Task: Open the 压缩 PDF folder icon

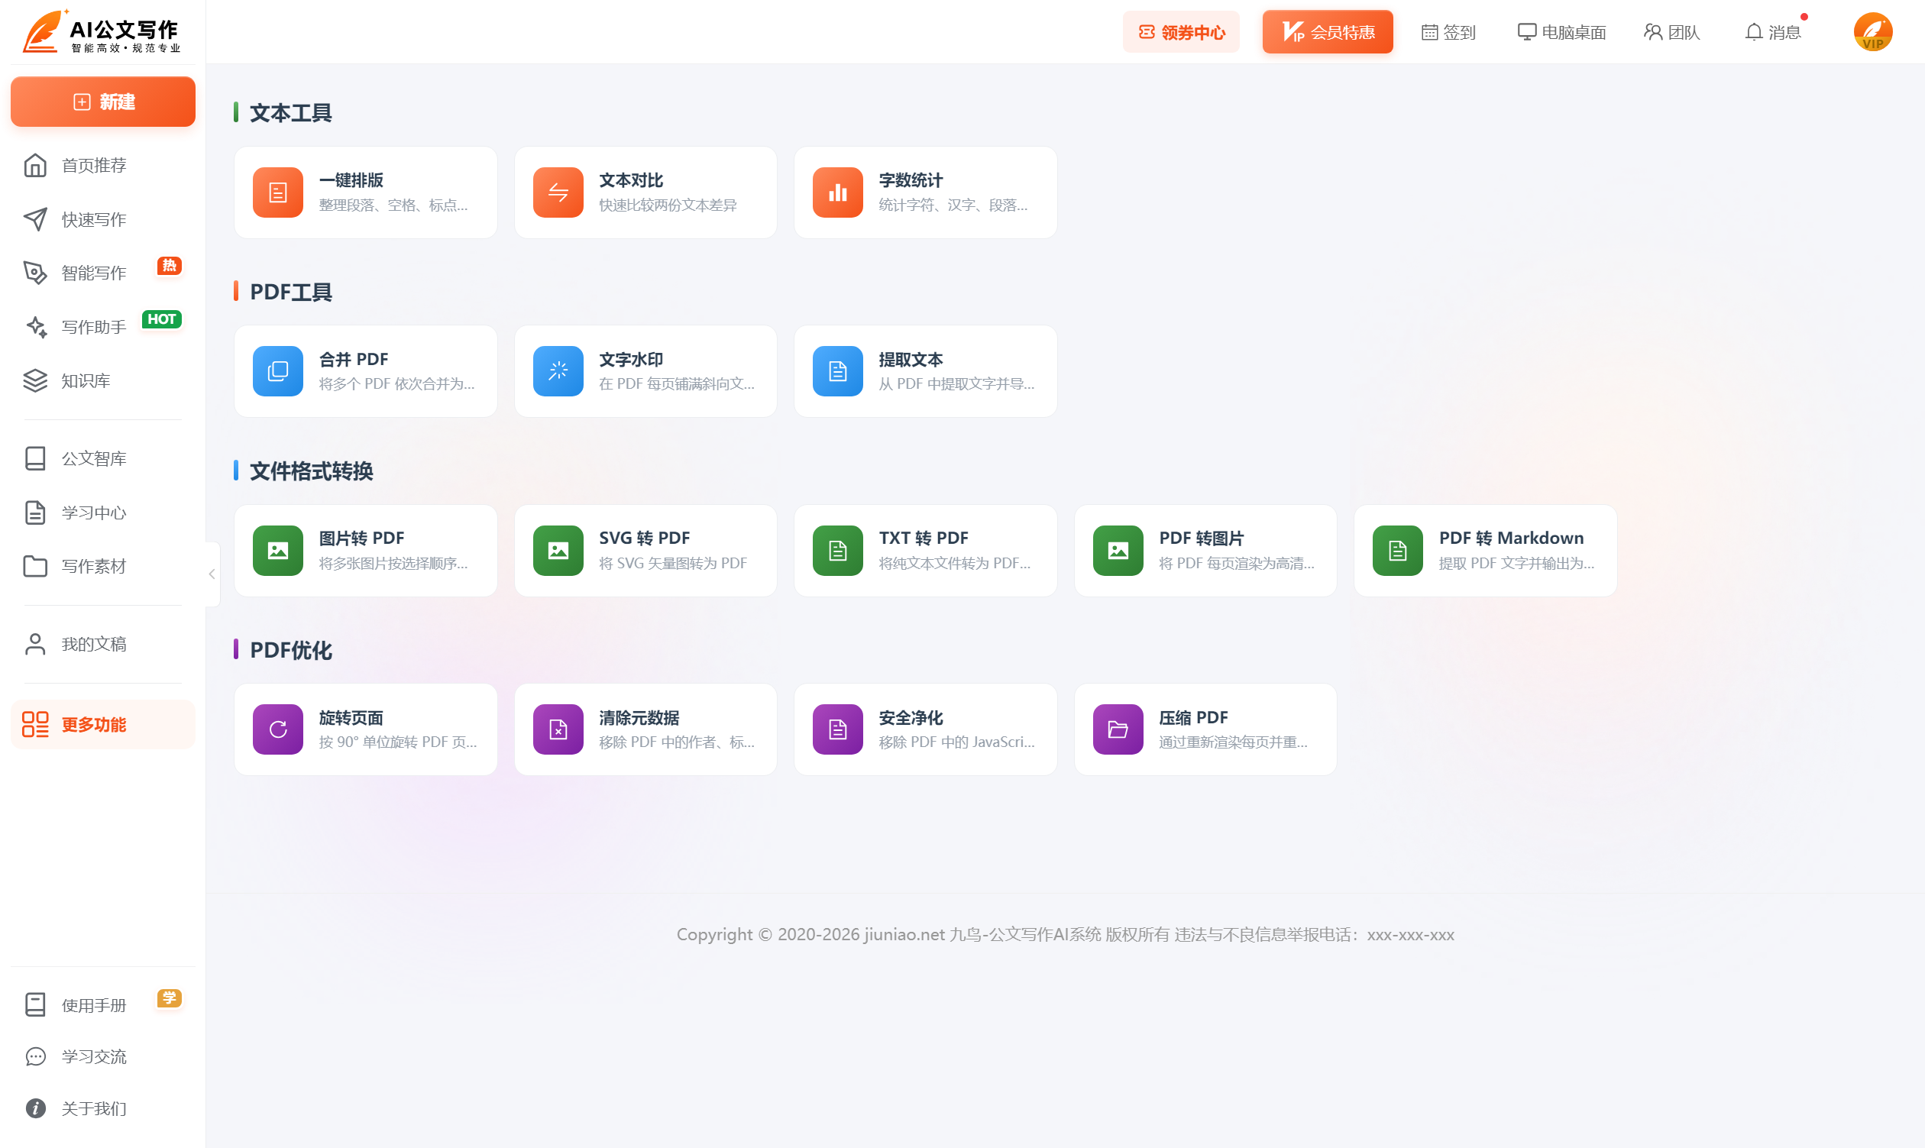Action: [1118, 729]
